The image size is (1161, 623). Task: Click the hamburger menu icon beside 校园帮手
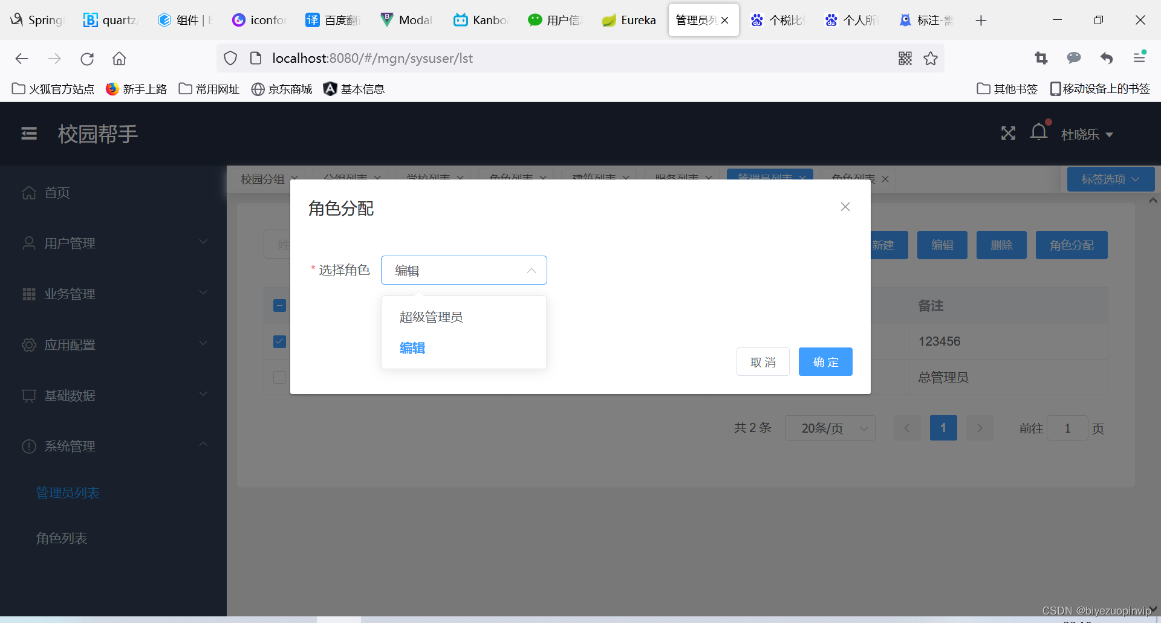[28, 134]
